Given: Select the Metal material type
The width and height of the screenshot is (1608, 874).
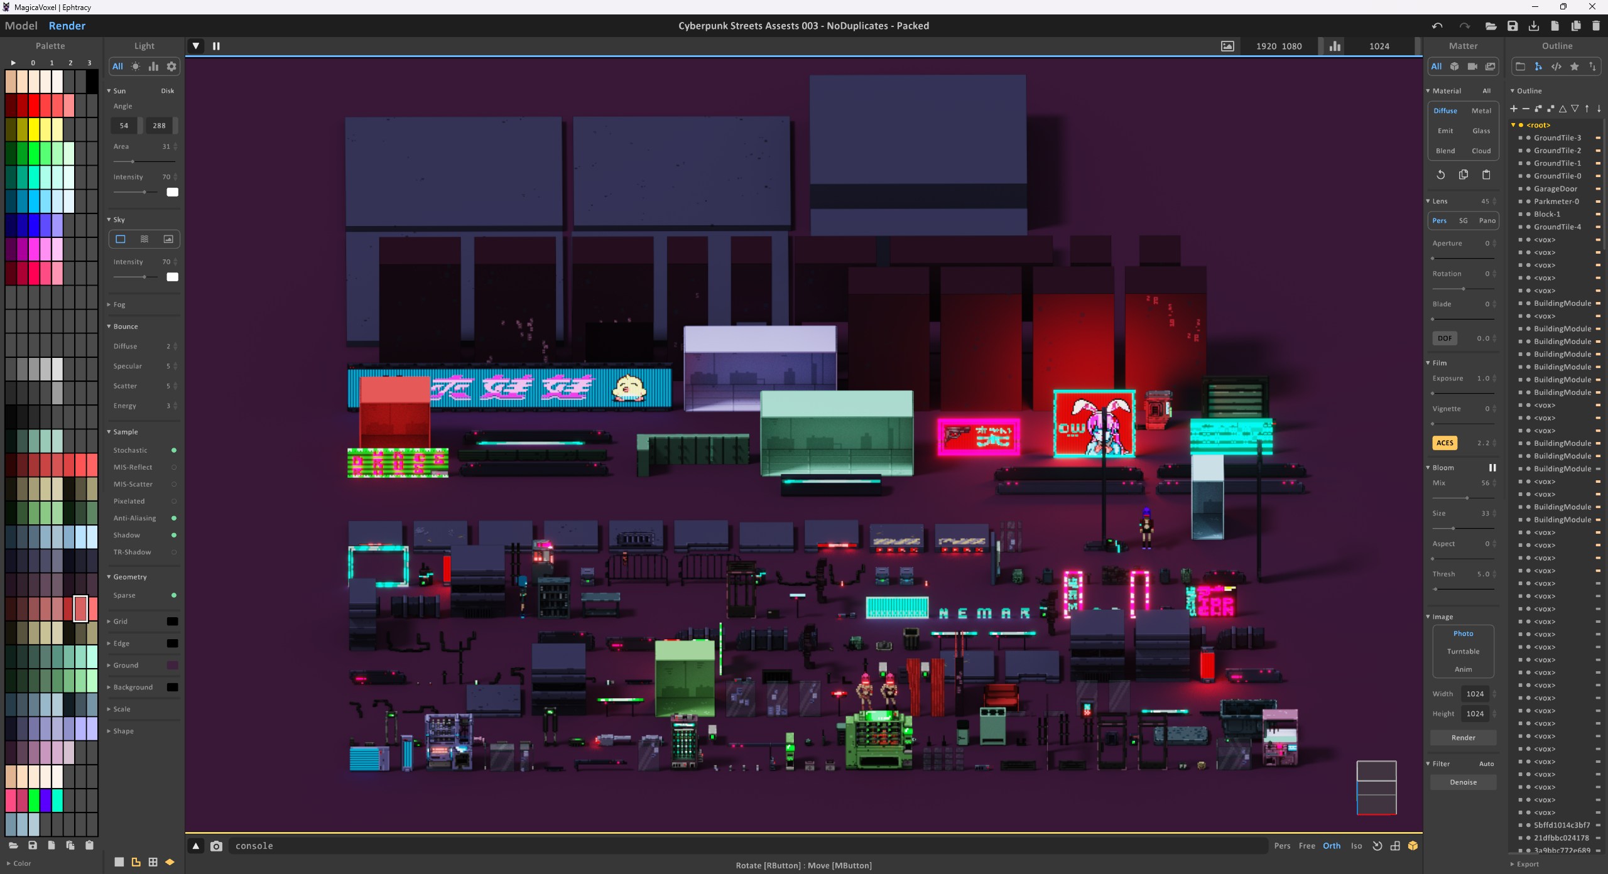Looking at the screenshot, I should pyautogui.click(x=1481, y=111).
